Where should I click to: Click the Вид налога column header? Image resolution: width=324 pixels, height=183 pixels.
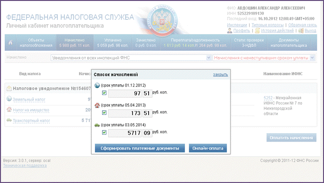30,74
